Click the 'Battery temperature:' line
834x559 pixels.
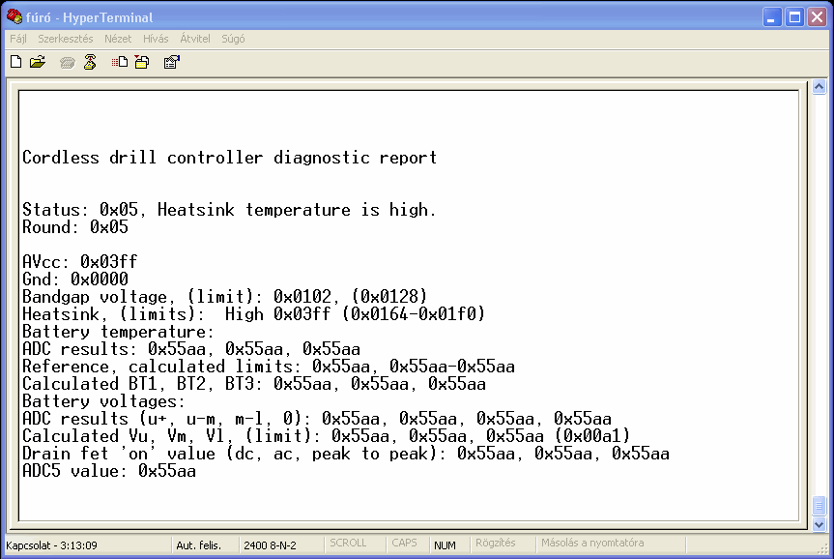pos(118,332)
